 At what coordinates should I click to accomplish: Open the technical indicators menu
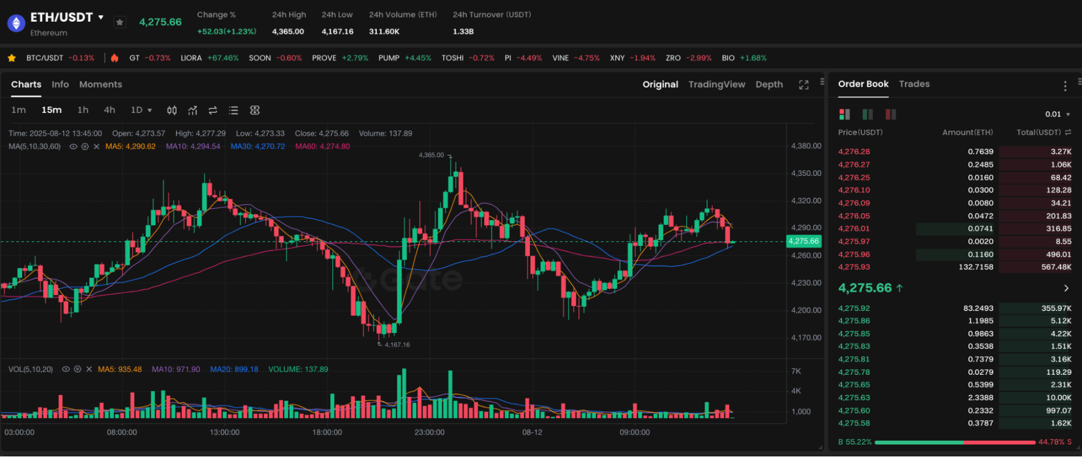pyautogui.click(x=192, y=110)
